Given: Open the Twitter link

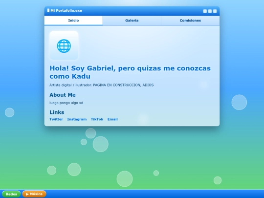Looking at the screenshot, I should (x=56, y=119).
